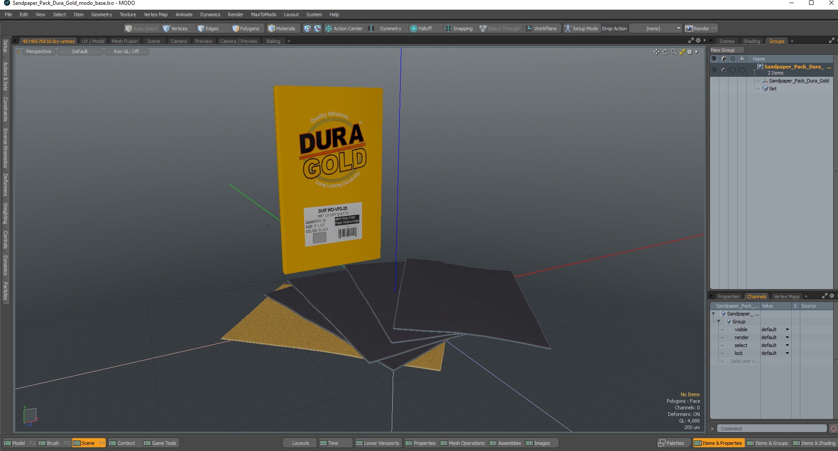Image resolution: width=838 pixels, height=451 pixels.
Task: Click the viewport zoom magnifier icon
Action: pos(674,52)
